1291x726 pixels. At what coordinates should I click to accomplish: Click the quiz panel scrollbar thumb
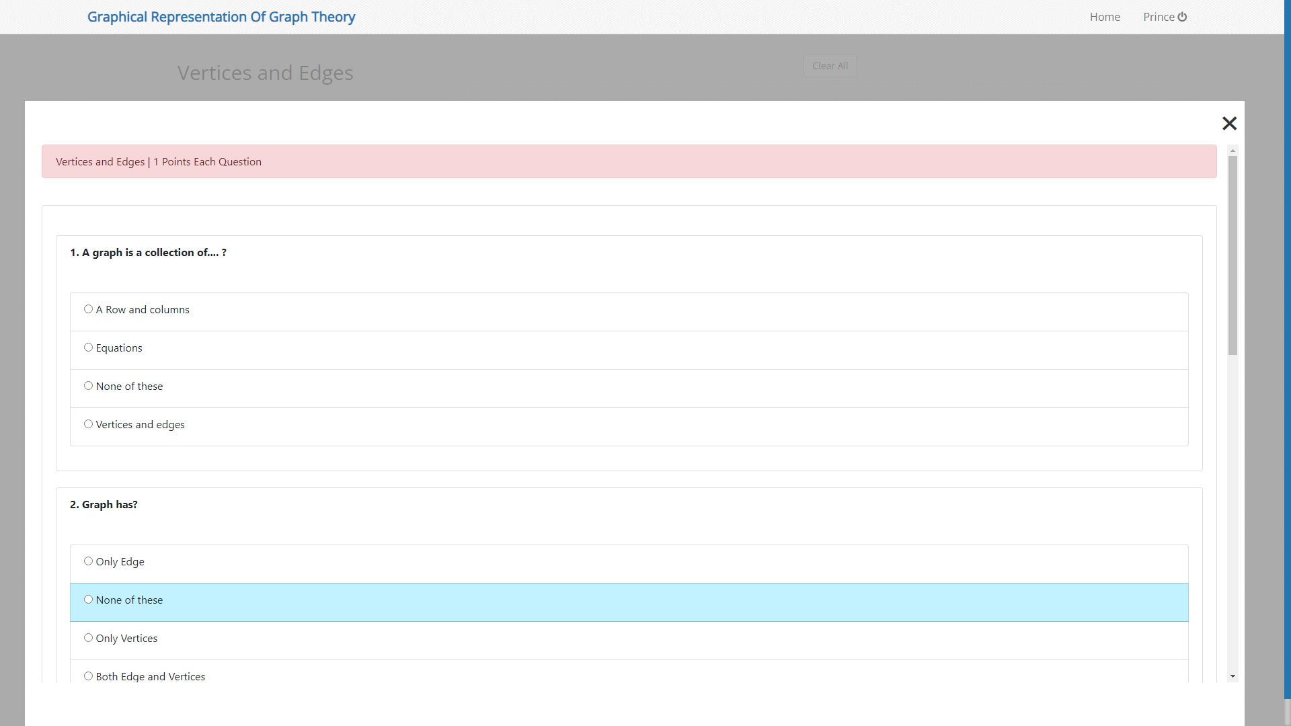tap(1233, 255)
